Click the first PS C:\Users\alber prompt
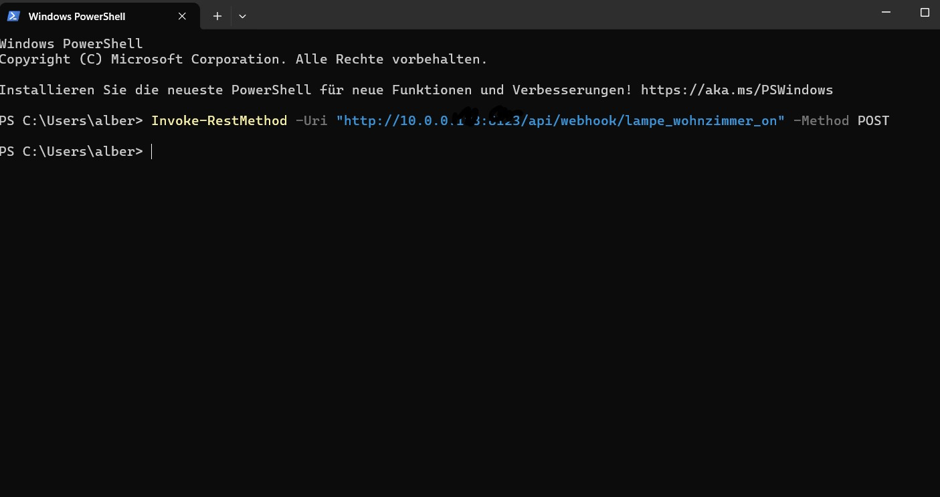The image size is (940, 497). point(71,121)
